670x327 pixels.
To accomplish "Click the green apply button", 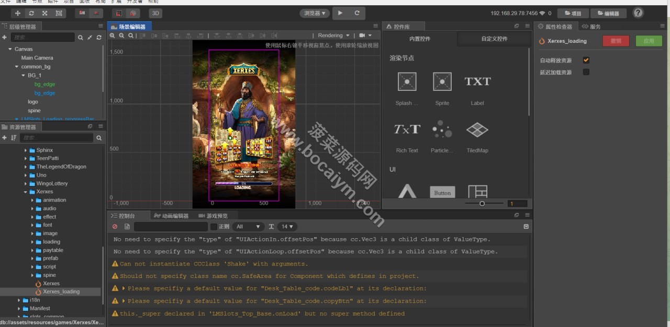I will (649, 41).
